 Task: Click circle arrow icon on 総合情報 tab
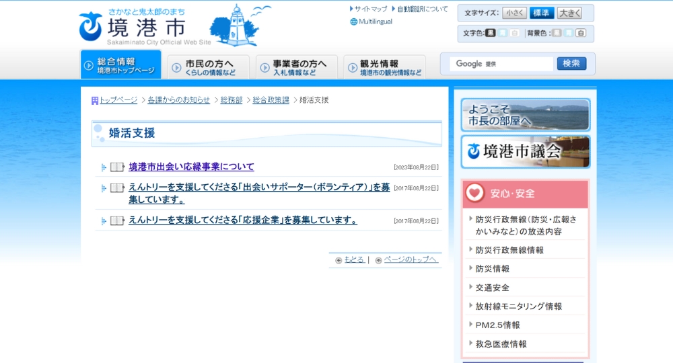88,66
